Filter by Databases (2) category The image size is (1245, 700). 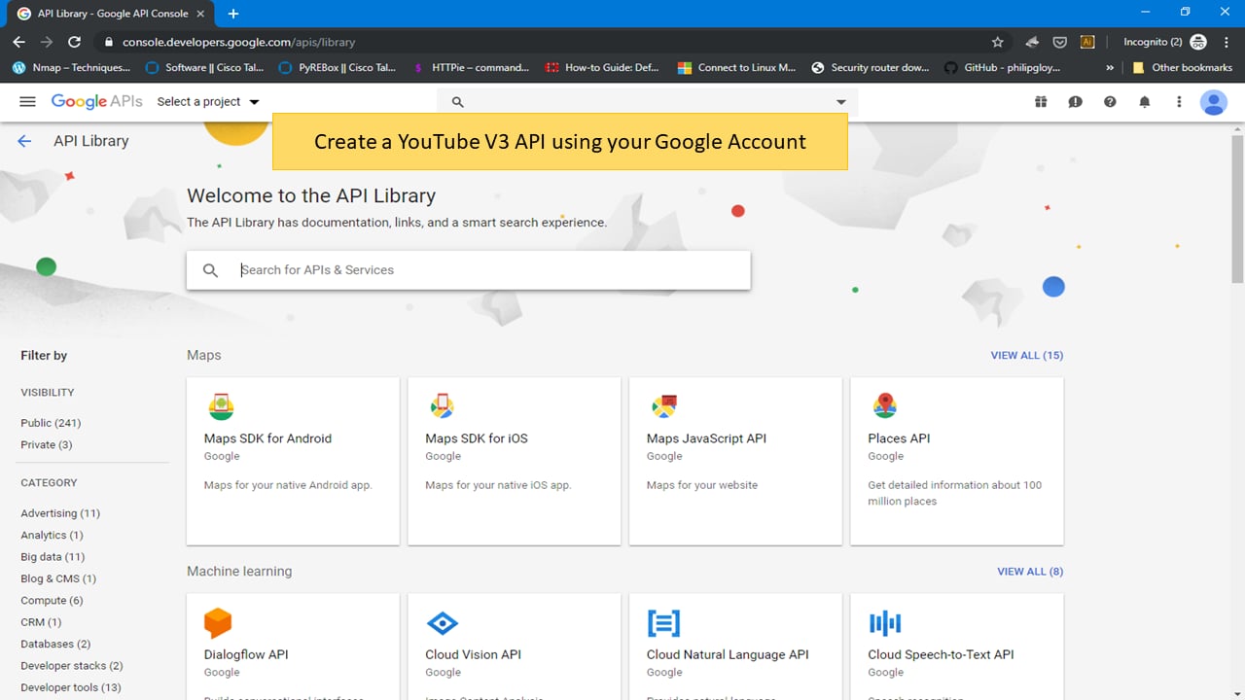point(55,644)
